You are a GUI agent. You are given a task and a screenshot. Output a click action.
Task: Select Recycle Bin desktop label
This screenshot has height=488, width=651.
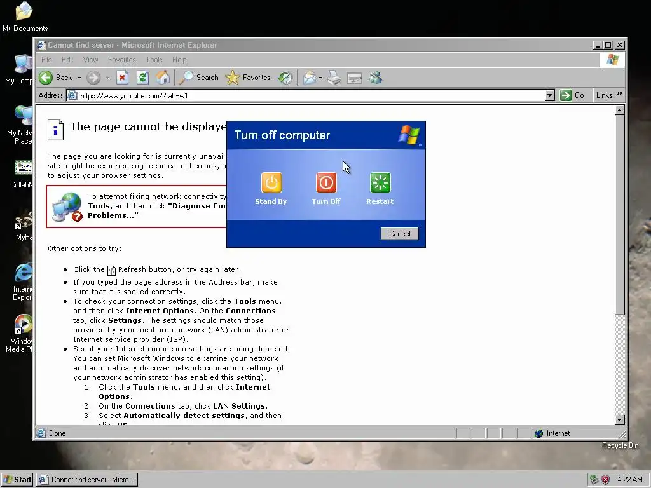coord(620,445)
